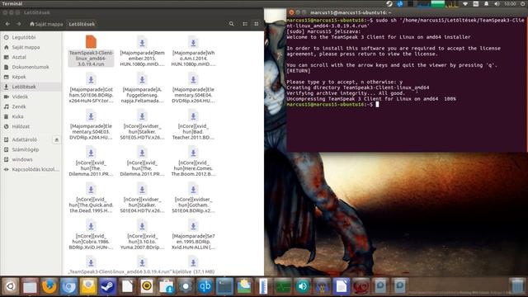Open Ubuntu Software from the dock
Image resolution: width=528 pixels, height=297 pixels.
(166, 286)
